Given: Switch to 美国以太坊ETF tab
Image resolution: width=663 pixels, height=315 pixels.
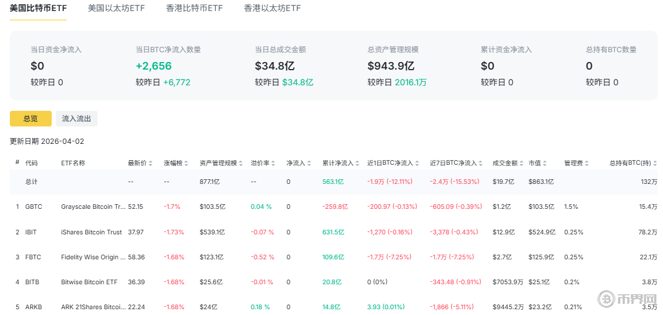Looking at the screenshot, I should pyautogui.click(x=116, y=8).
